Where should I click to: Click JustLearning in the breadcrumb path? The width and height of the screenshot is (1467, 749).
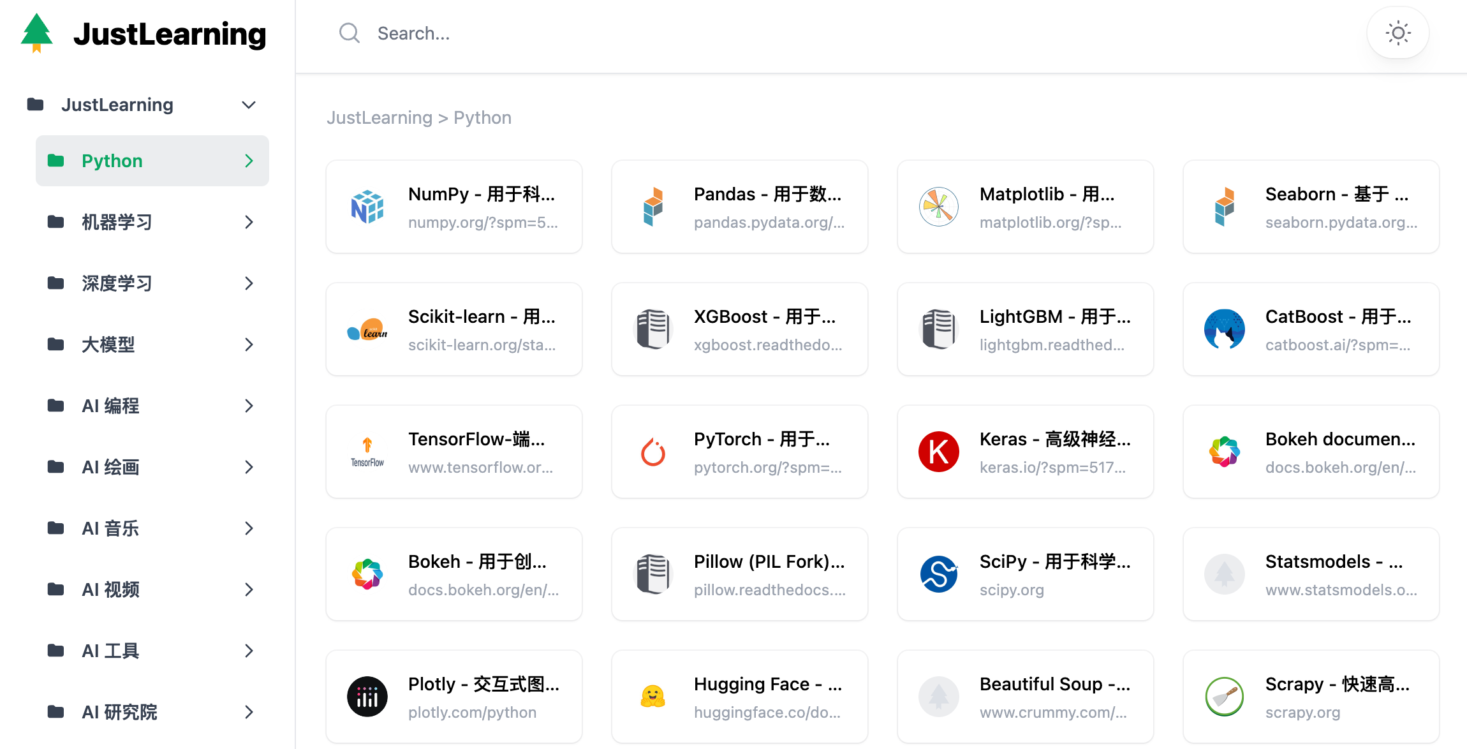(379, 117)
